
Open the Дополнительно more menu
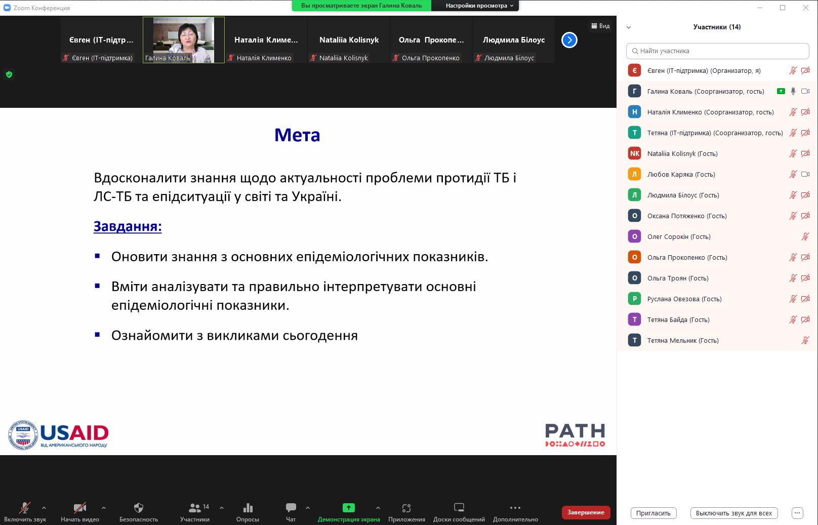click(515, 508)
